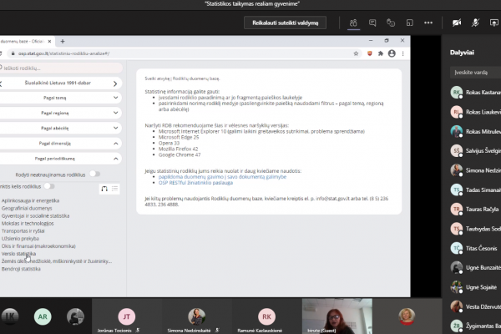Click Simona Nedzinskaitė video tile
The width and height of the screenshot is (501, 334).
coord(197,316)
